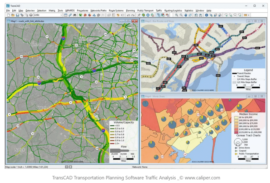
Task: Close the Map1 roads_with_link_attributes window
Action: tap(134, 21)
